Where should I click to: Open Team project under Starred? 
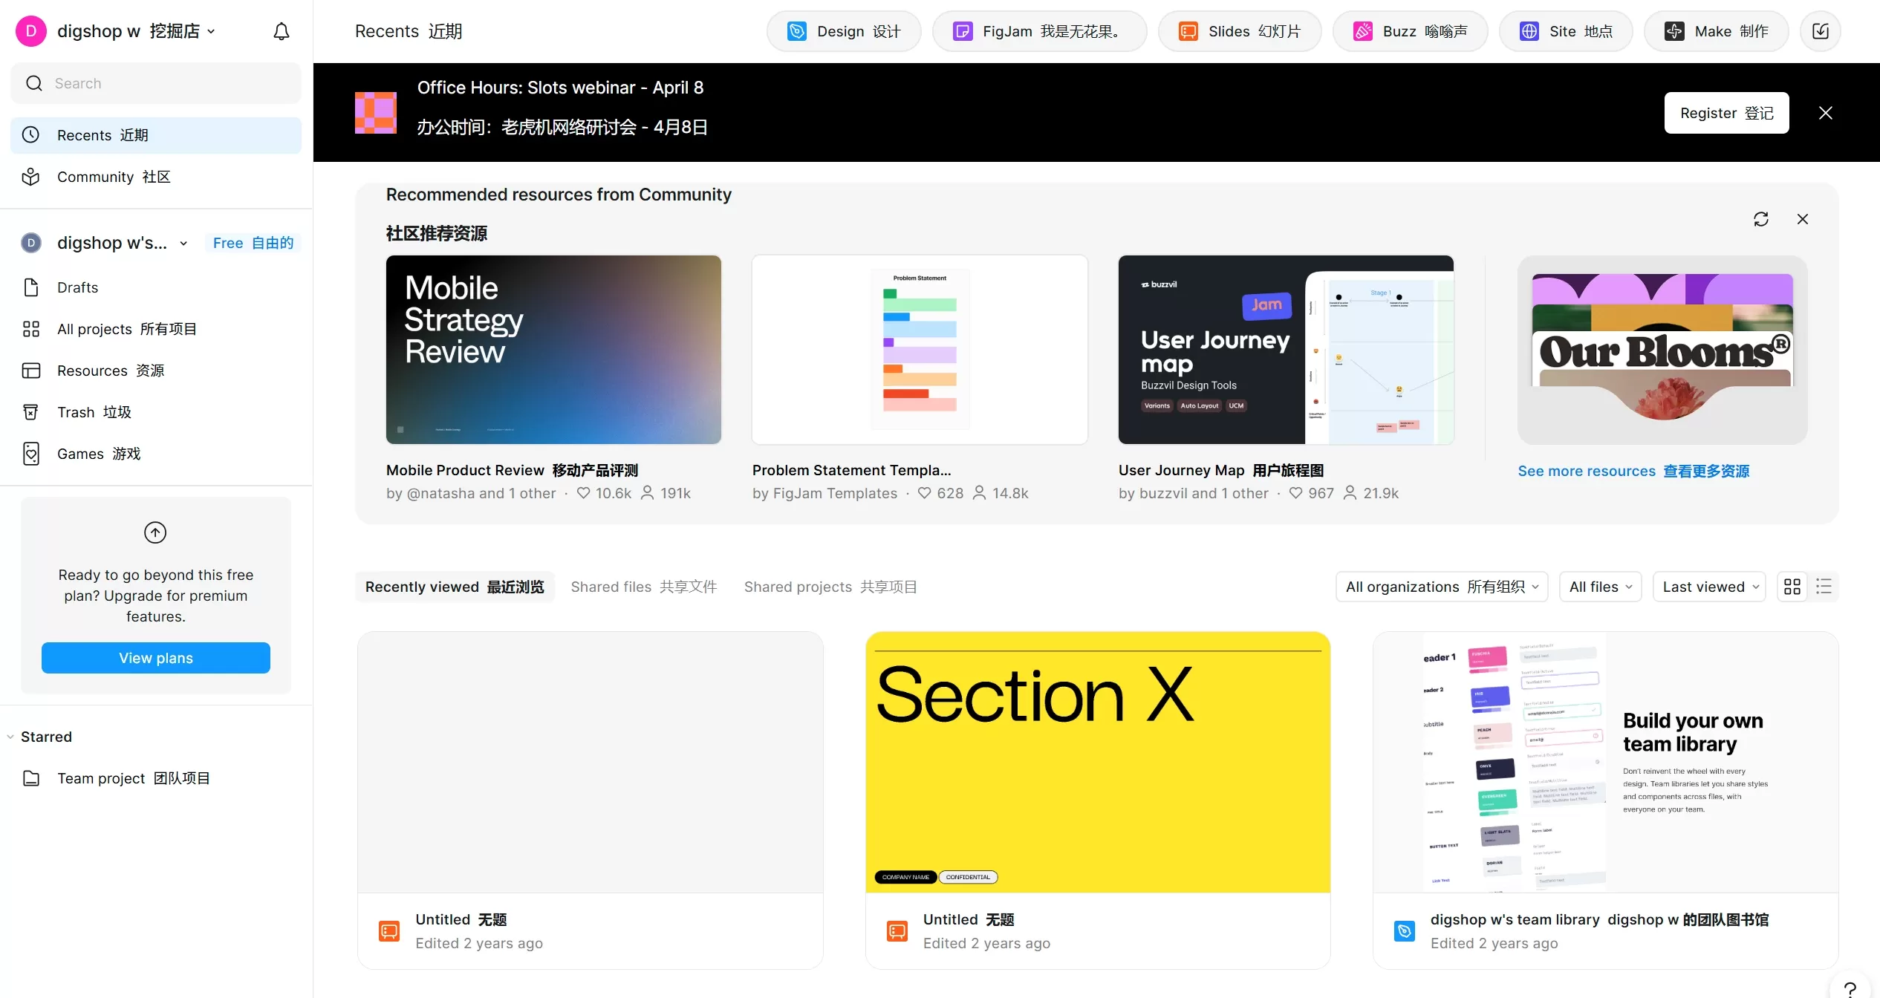[156, 778]
